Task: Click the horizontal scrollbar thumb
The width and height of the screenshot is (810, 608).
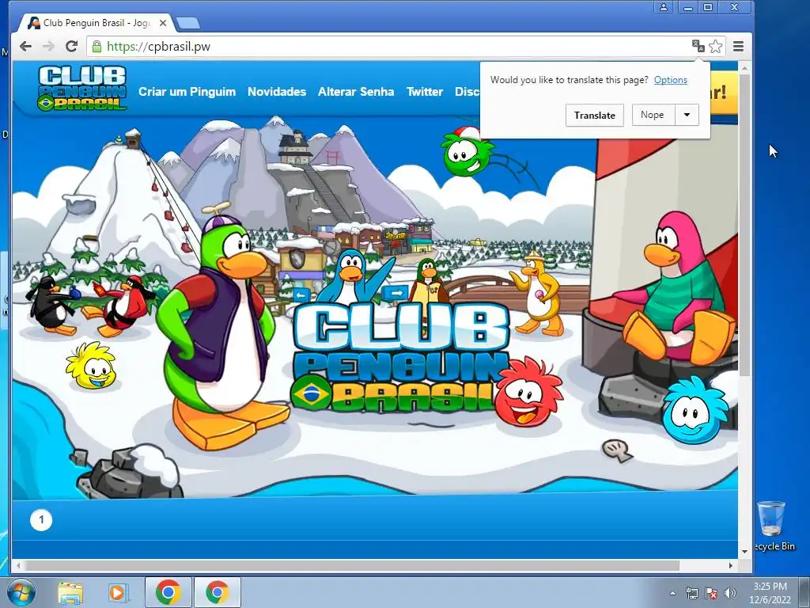Action: tap(352, 565)
